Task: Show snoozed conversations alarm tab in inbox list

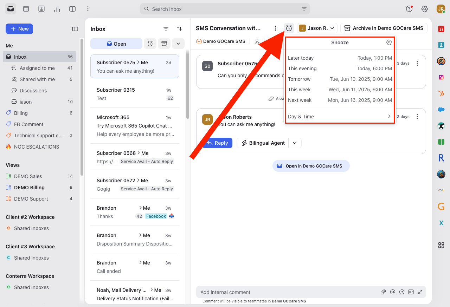Action: (150, 44)
